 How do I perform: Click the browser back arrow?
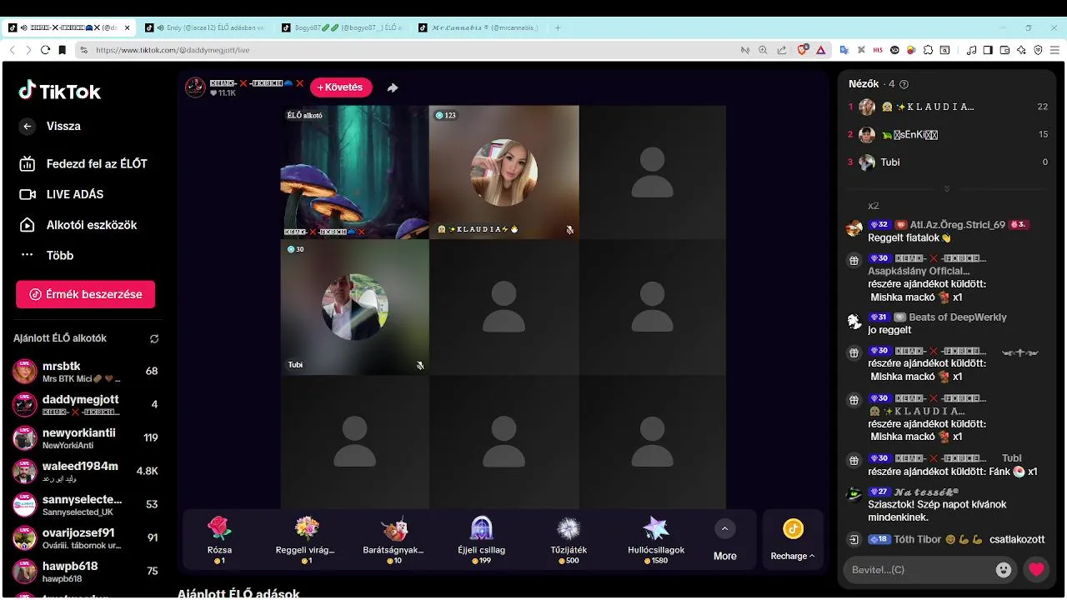click(13, 50)
